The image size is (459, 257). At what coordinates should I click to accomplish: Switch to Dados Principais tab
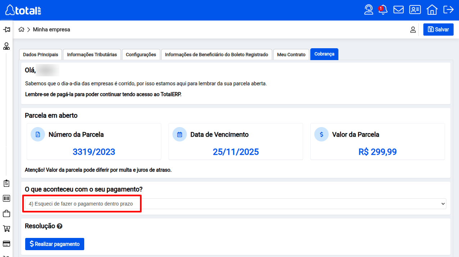40,55
